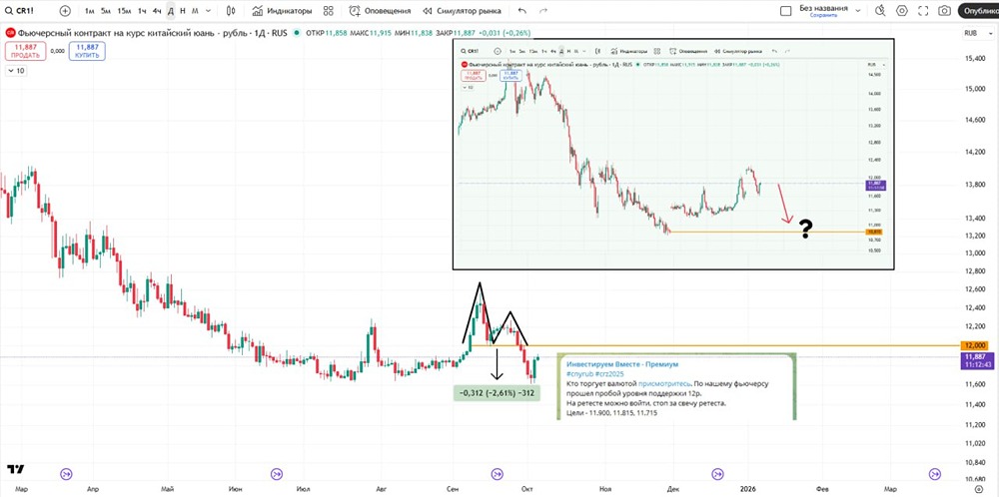The height and width of the screenshot is (497, 999).
Task: Click the red ПРОДАТЬ price button
Action: 26,51
